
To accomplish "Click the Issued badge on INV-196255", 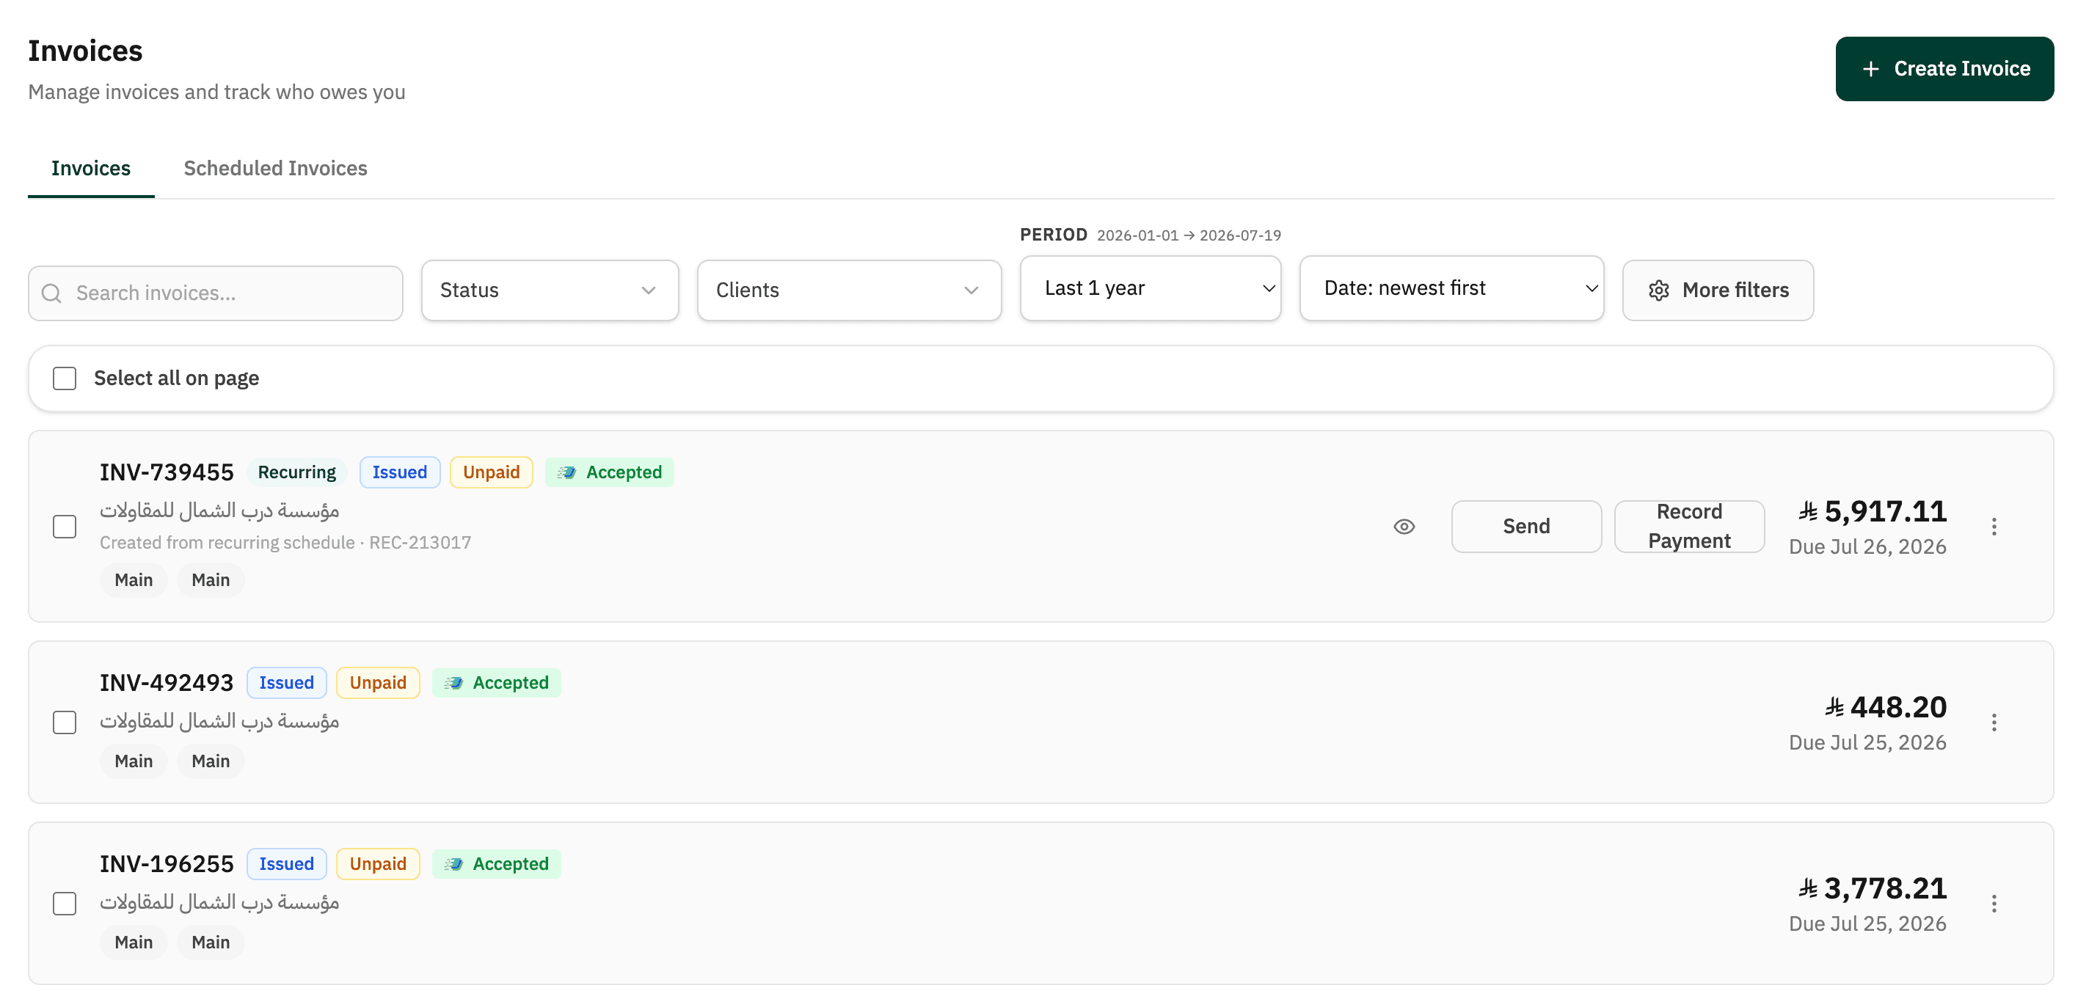I will pyautogui.click(x=286, y=864).
